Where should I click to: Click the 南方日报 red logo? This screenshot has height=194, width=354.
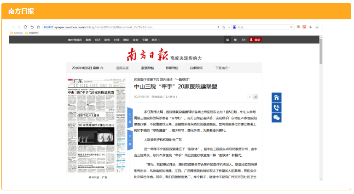147,54
